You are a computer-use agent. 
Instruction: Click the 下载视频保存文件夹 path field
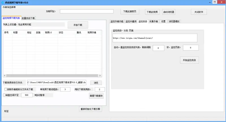pyautogui.click(x=57, y=82)
